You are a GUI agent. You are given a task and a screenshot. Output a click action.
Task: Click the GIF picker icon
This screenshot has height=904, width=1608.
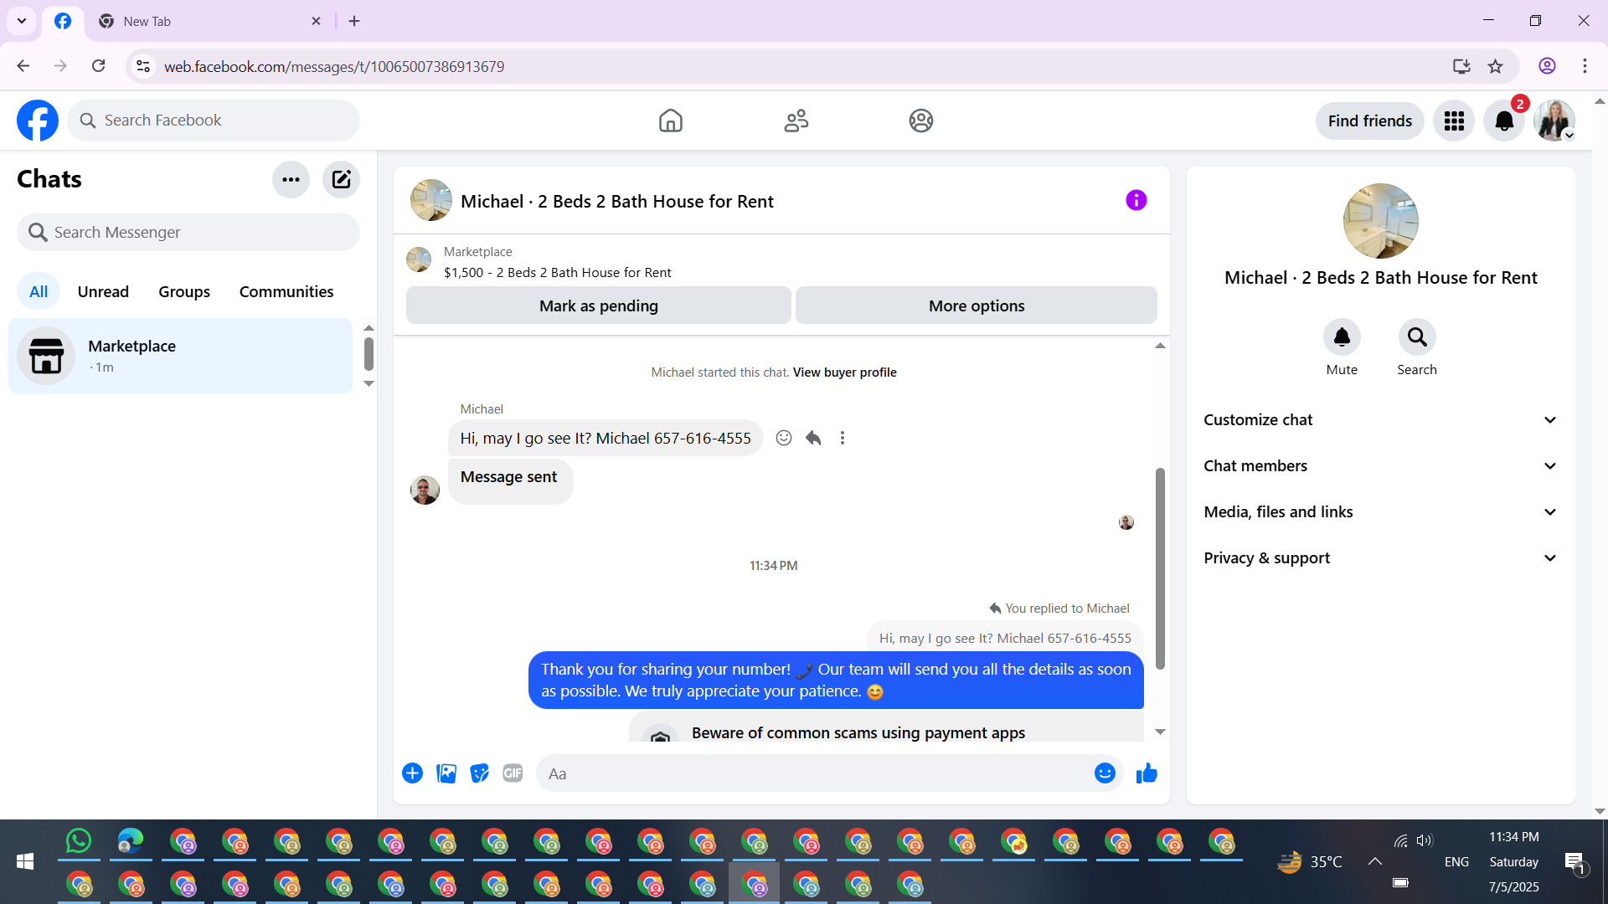[513, 773]
